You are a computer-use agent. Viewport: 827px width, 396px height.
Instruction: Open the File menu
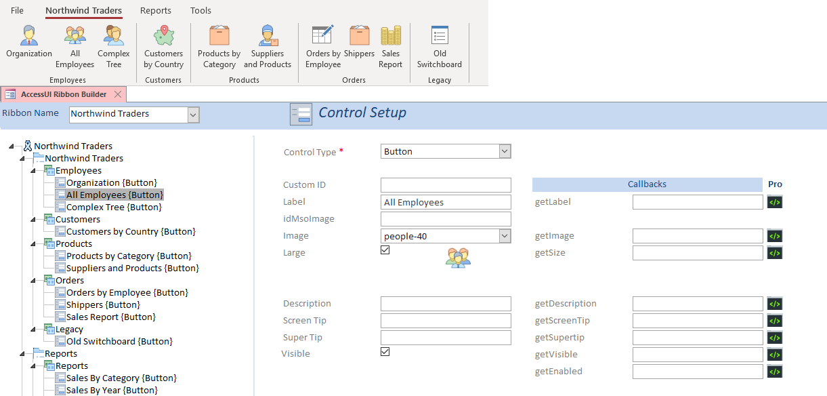click(17, 10)
